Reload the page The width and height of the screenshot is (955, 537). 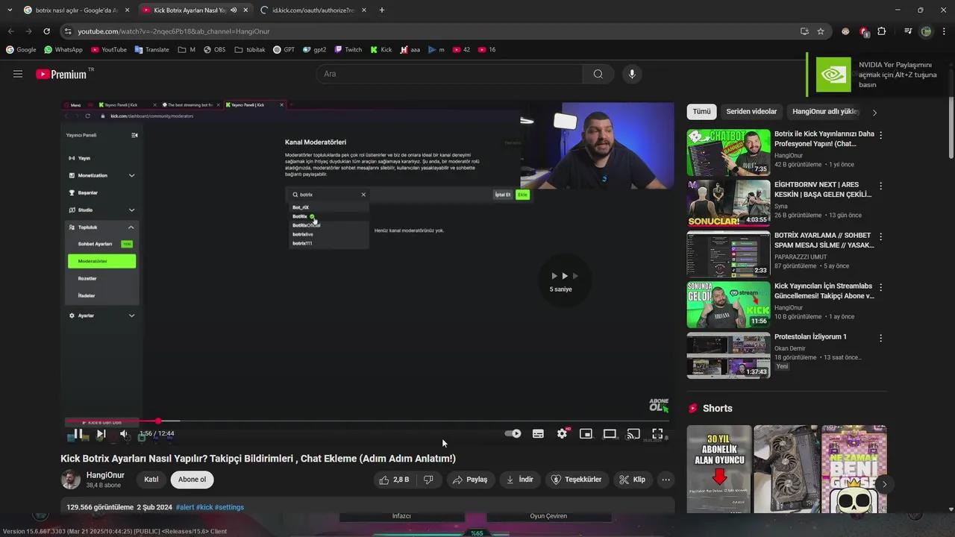46,31
